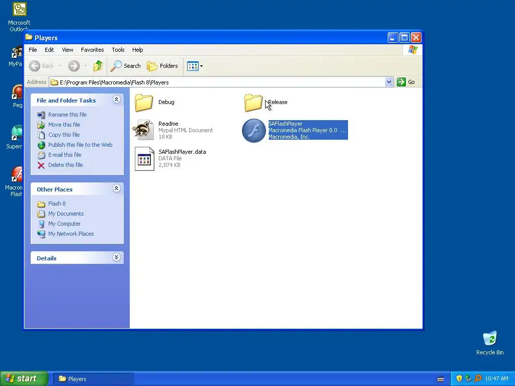
Task: Open the Favorites menu
Action: click(93, 50)
